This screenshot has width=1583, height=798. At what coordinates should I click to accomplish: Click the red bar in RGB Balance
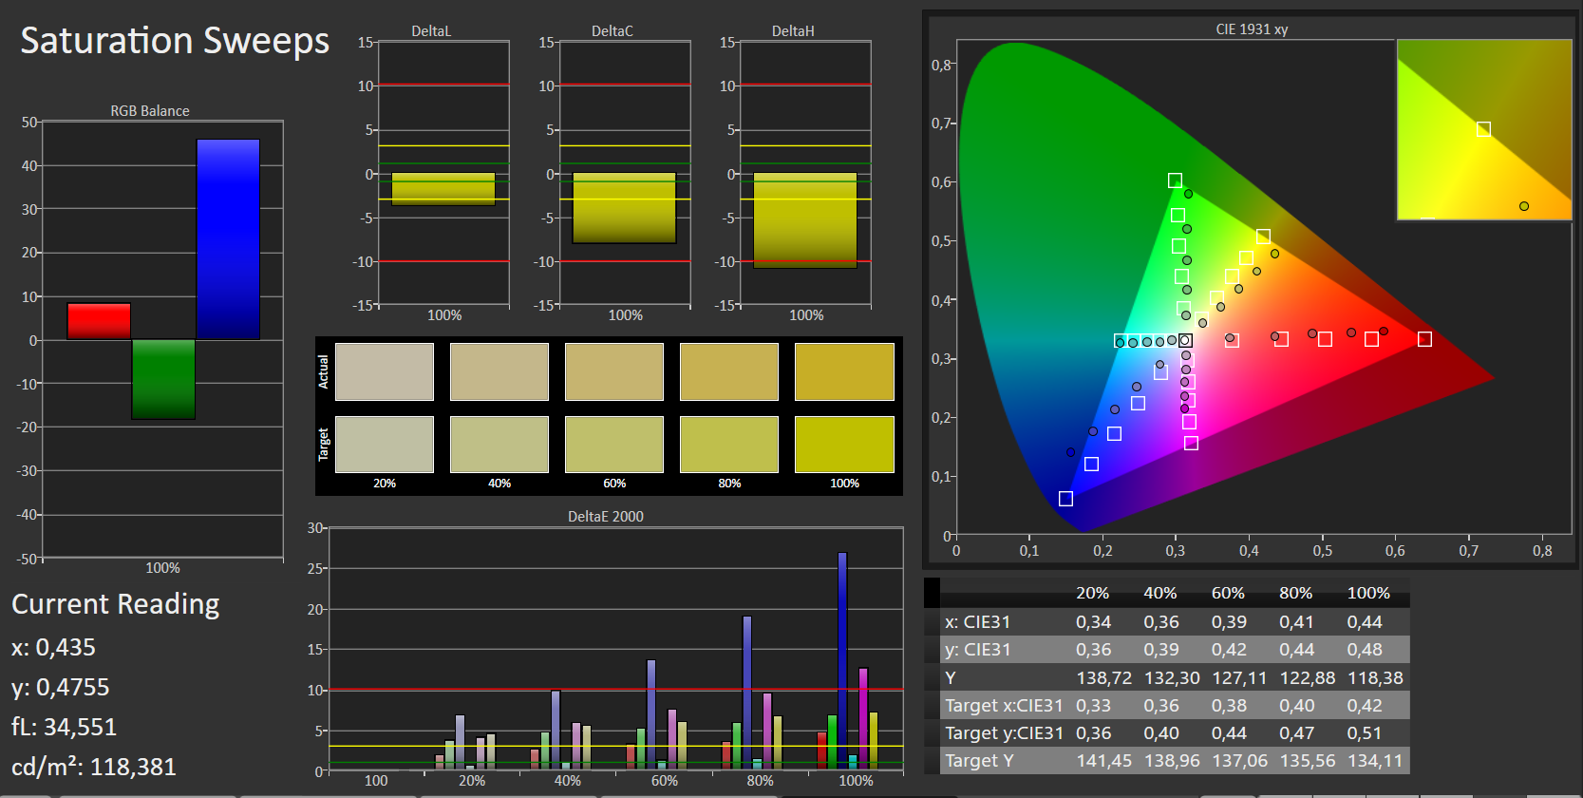pos(99,321)
